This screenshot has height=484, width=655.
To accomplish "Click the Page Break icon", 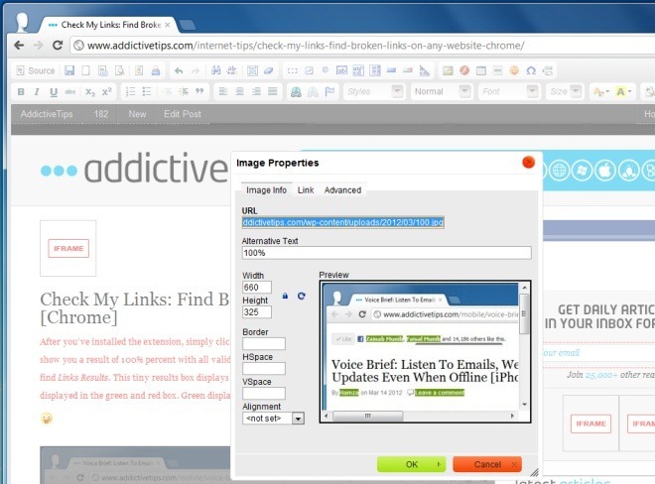I will click(x=548, y=70).
